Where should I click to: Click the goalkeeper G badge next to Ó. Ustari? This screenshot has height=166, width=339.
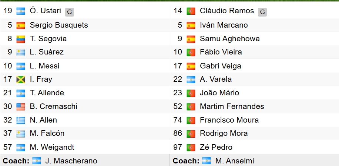pyautogui.click(x=69, y=12)
